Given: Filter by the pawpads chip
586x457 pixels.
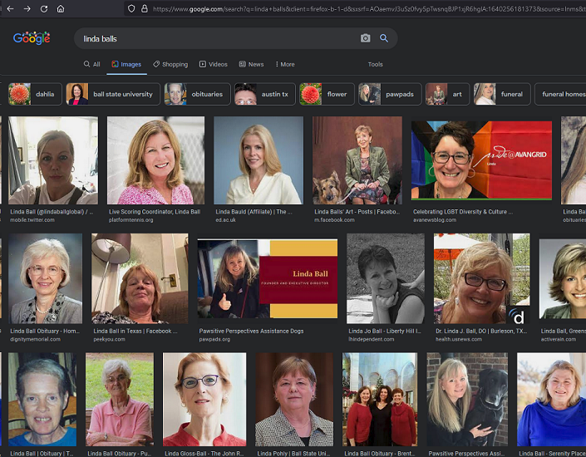Looking at the screenshot, I should [x=390, y=94].
